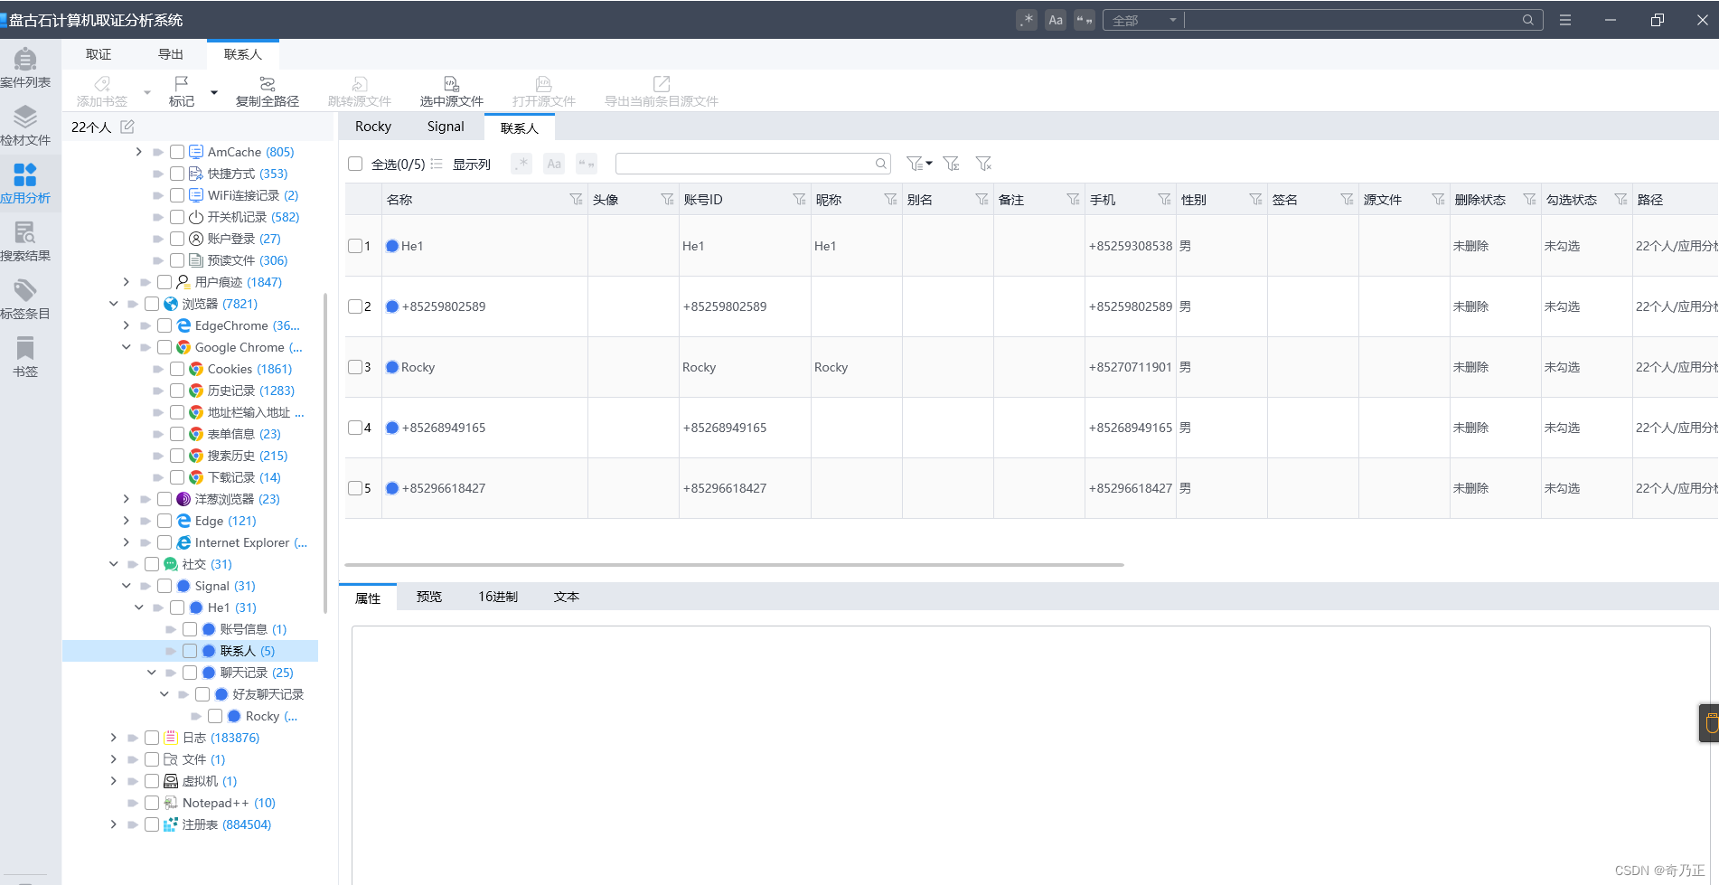
Task: Open the 搜索结果 sidebar icon
Action: click(25, 232)
